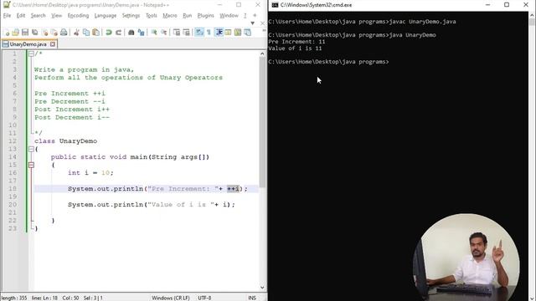The image size is (536, 301).
Task: Toggle the INS insert mode indicator
Action: 252,298
